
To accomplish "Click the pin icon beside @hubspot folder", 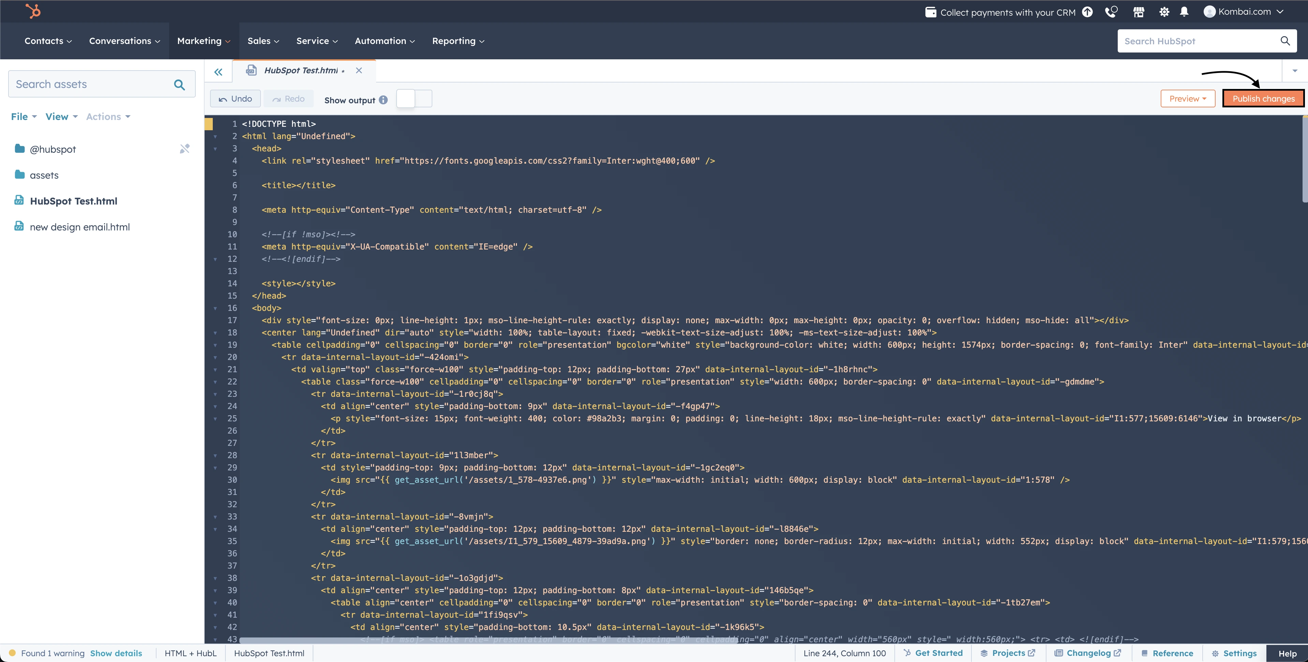I will (185, 148).
